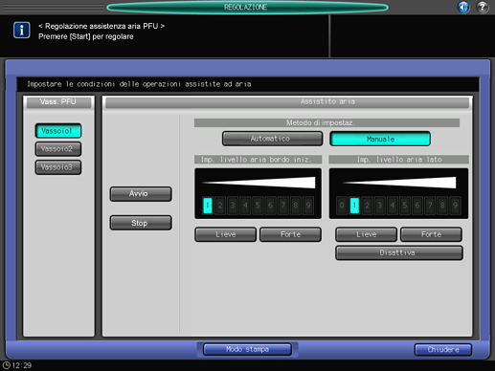The height and width of the screenshot is (371, 495).
Task: Set leading edge air level to 1
Action: [x=208, y=206]
